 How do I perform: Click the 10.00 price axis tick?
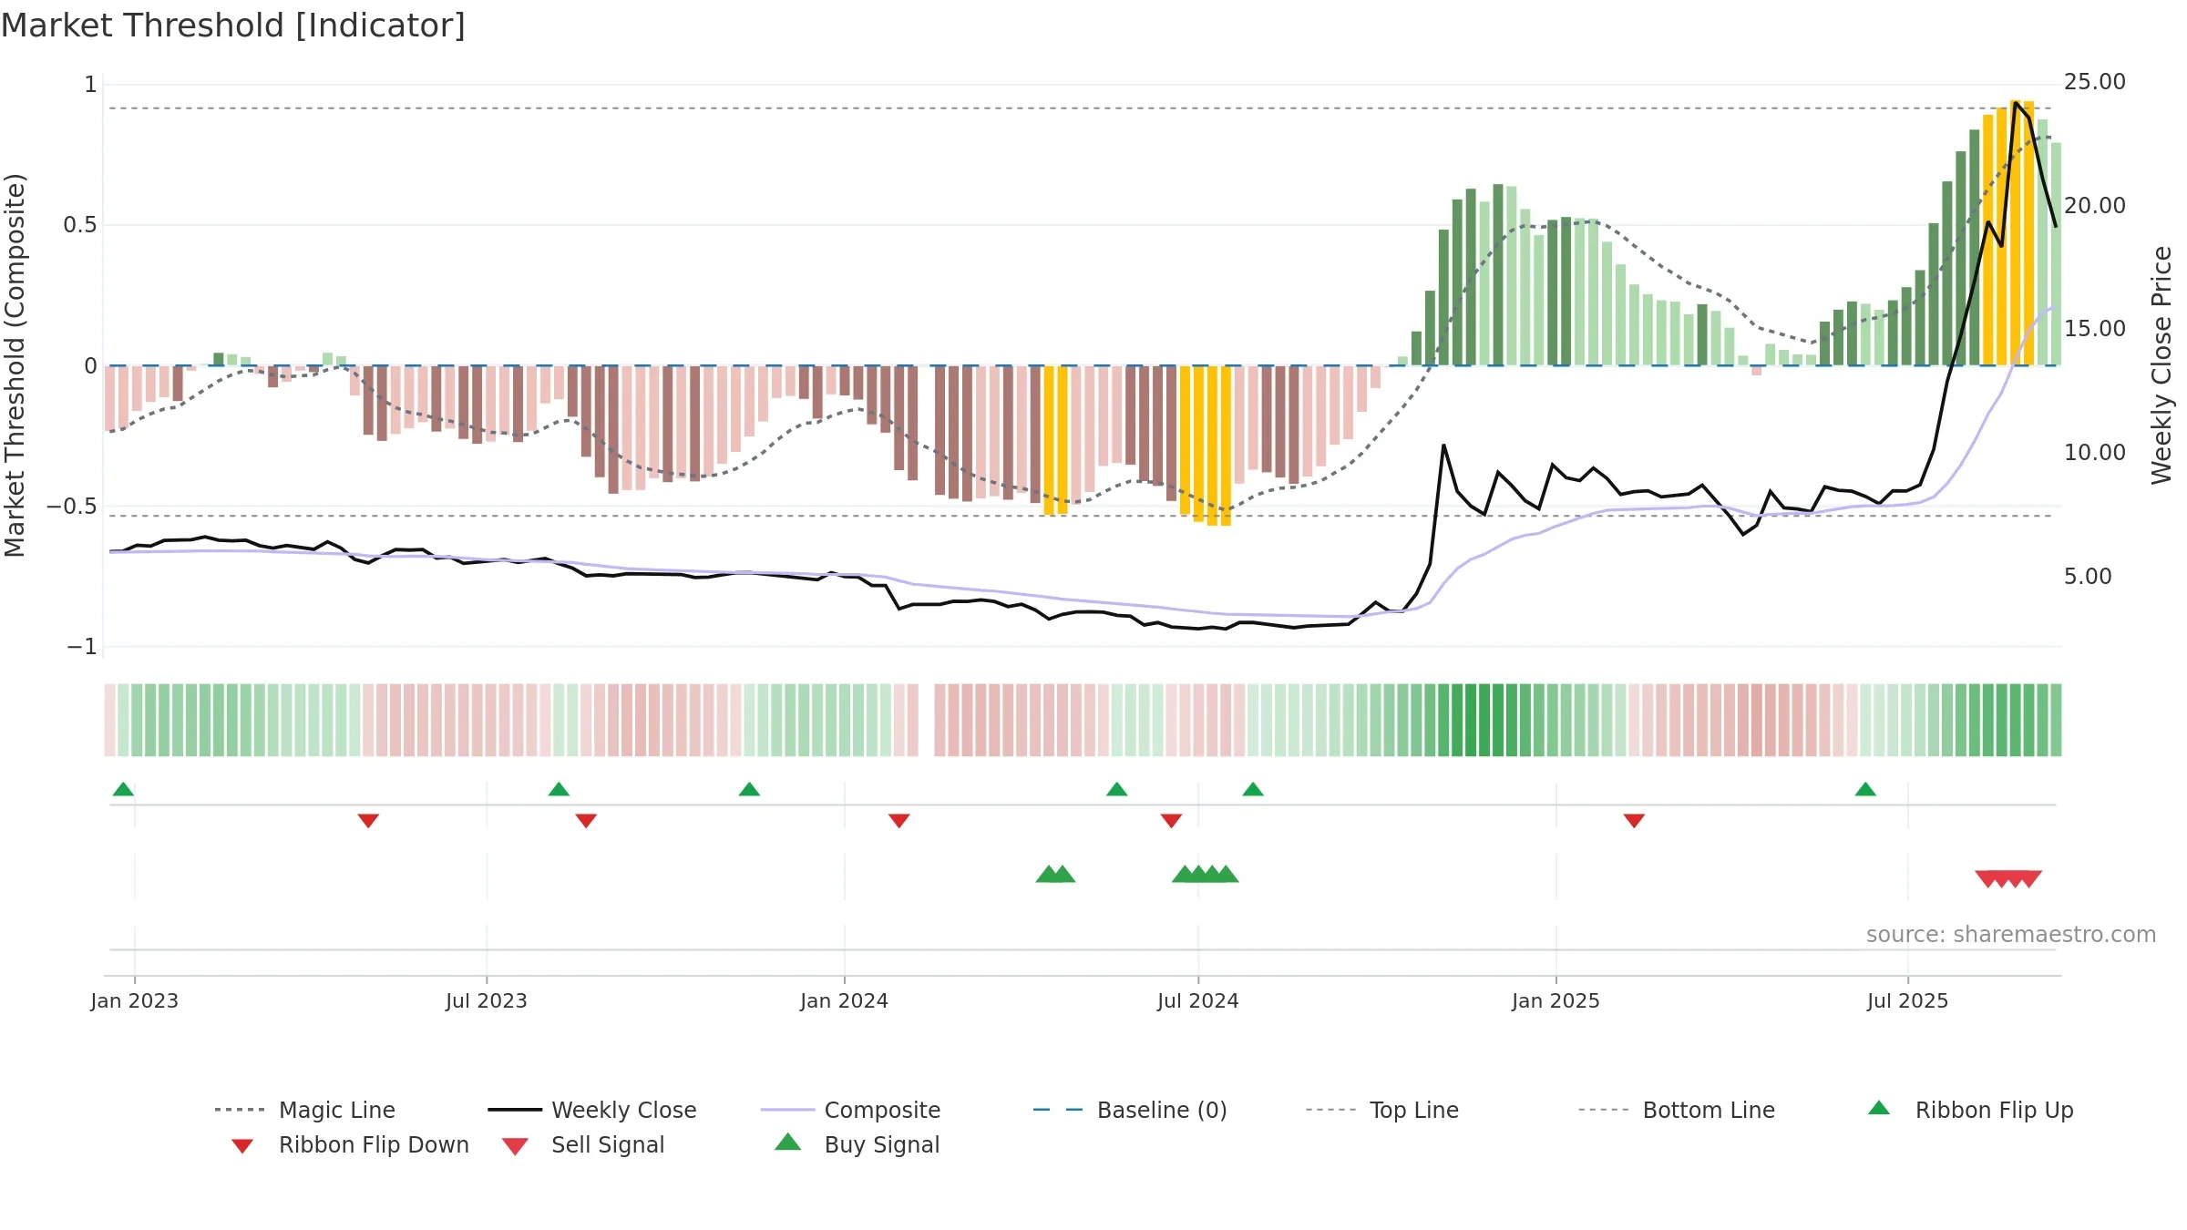[2095, 453]
